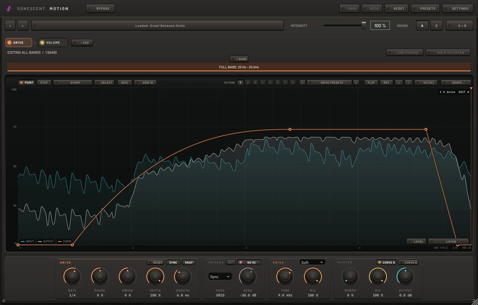Image resolution: width=478 pixels, height=305 pixels.
Task: Select the Drive effect tab
Action: click(18, 43)
